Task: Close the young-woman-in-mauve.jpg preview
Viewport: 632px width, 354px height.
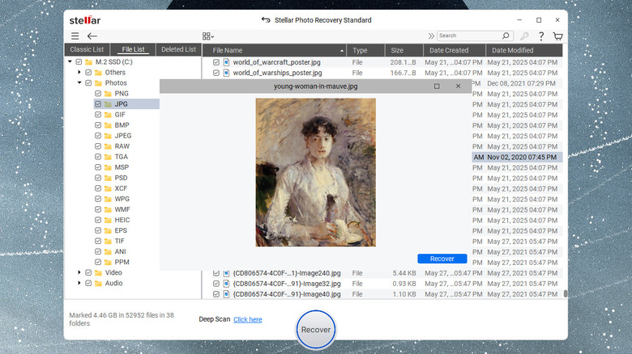Action: pyautogui.click(x=458, y=86)
